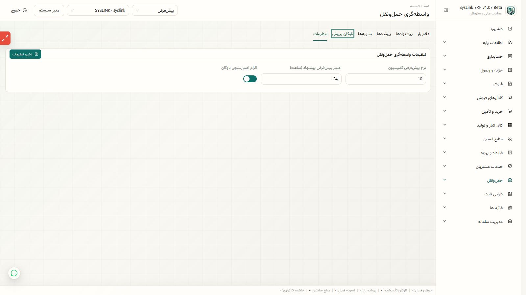This screenshot has height=295, width=526.
Task: Open the پیش‌فرض dropdown
Action: point(155,10)
